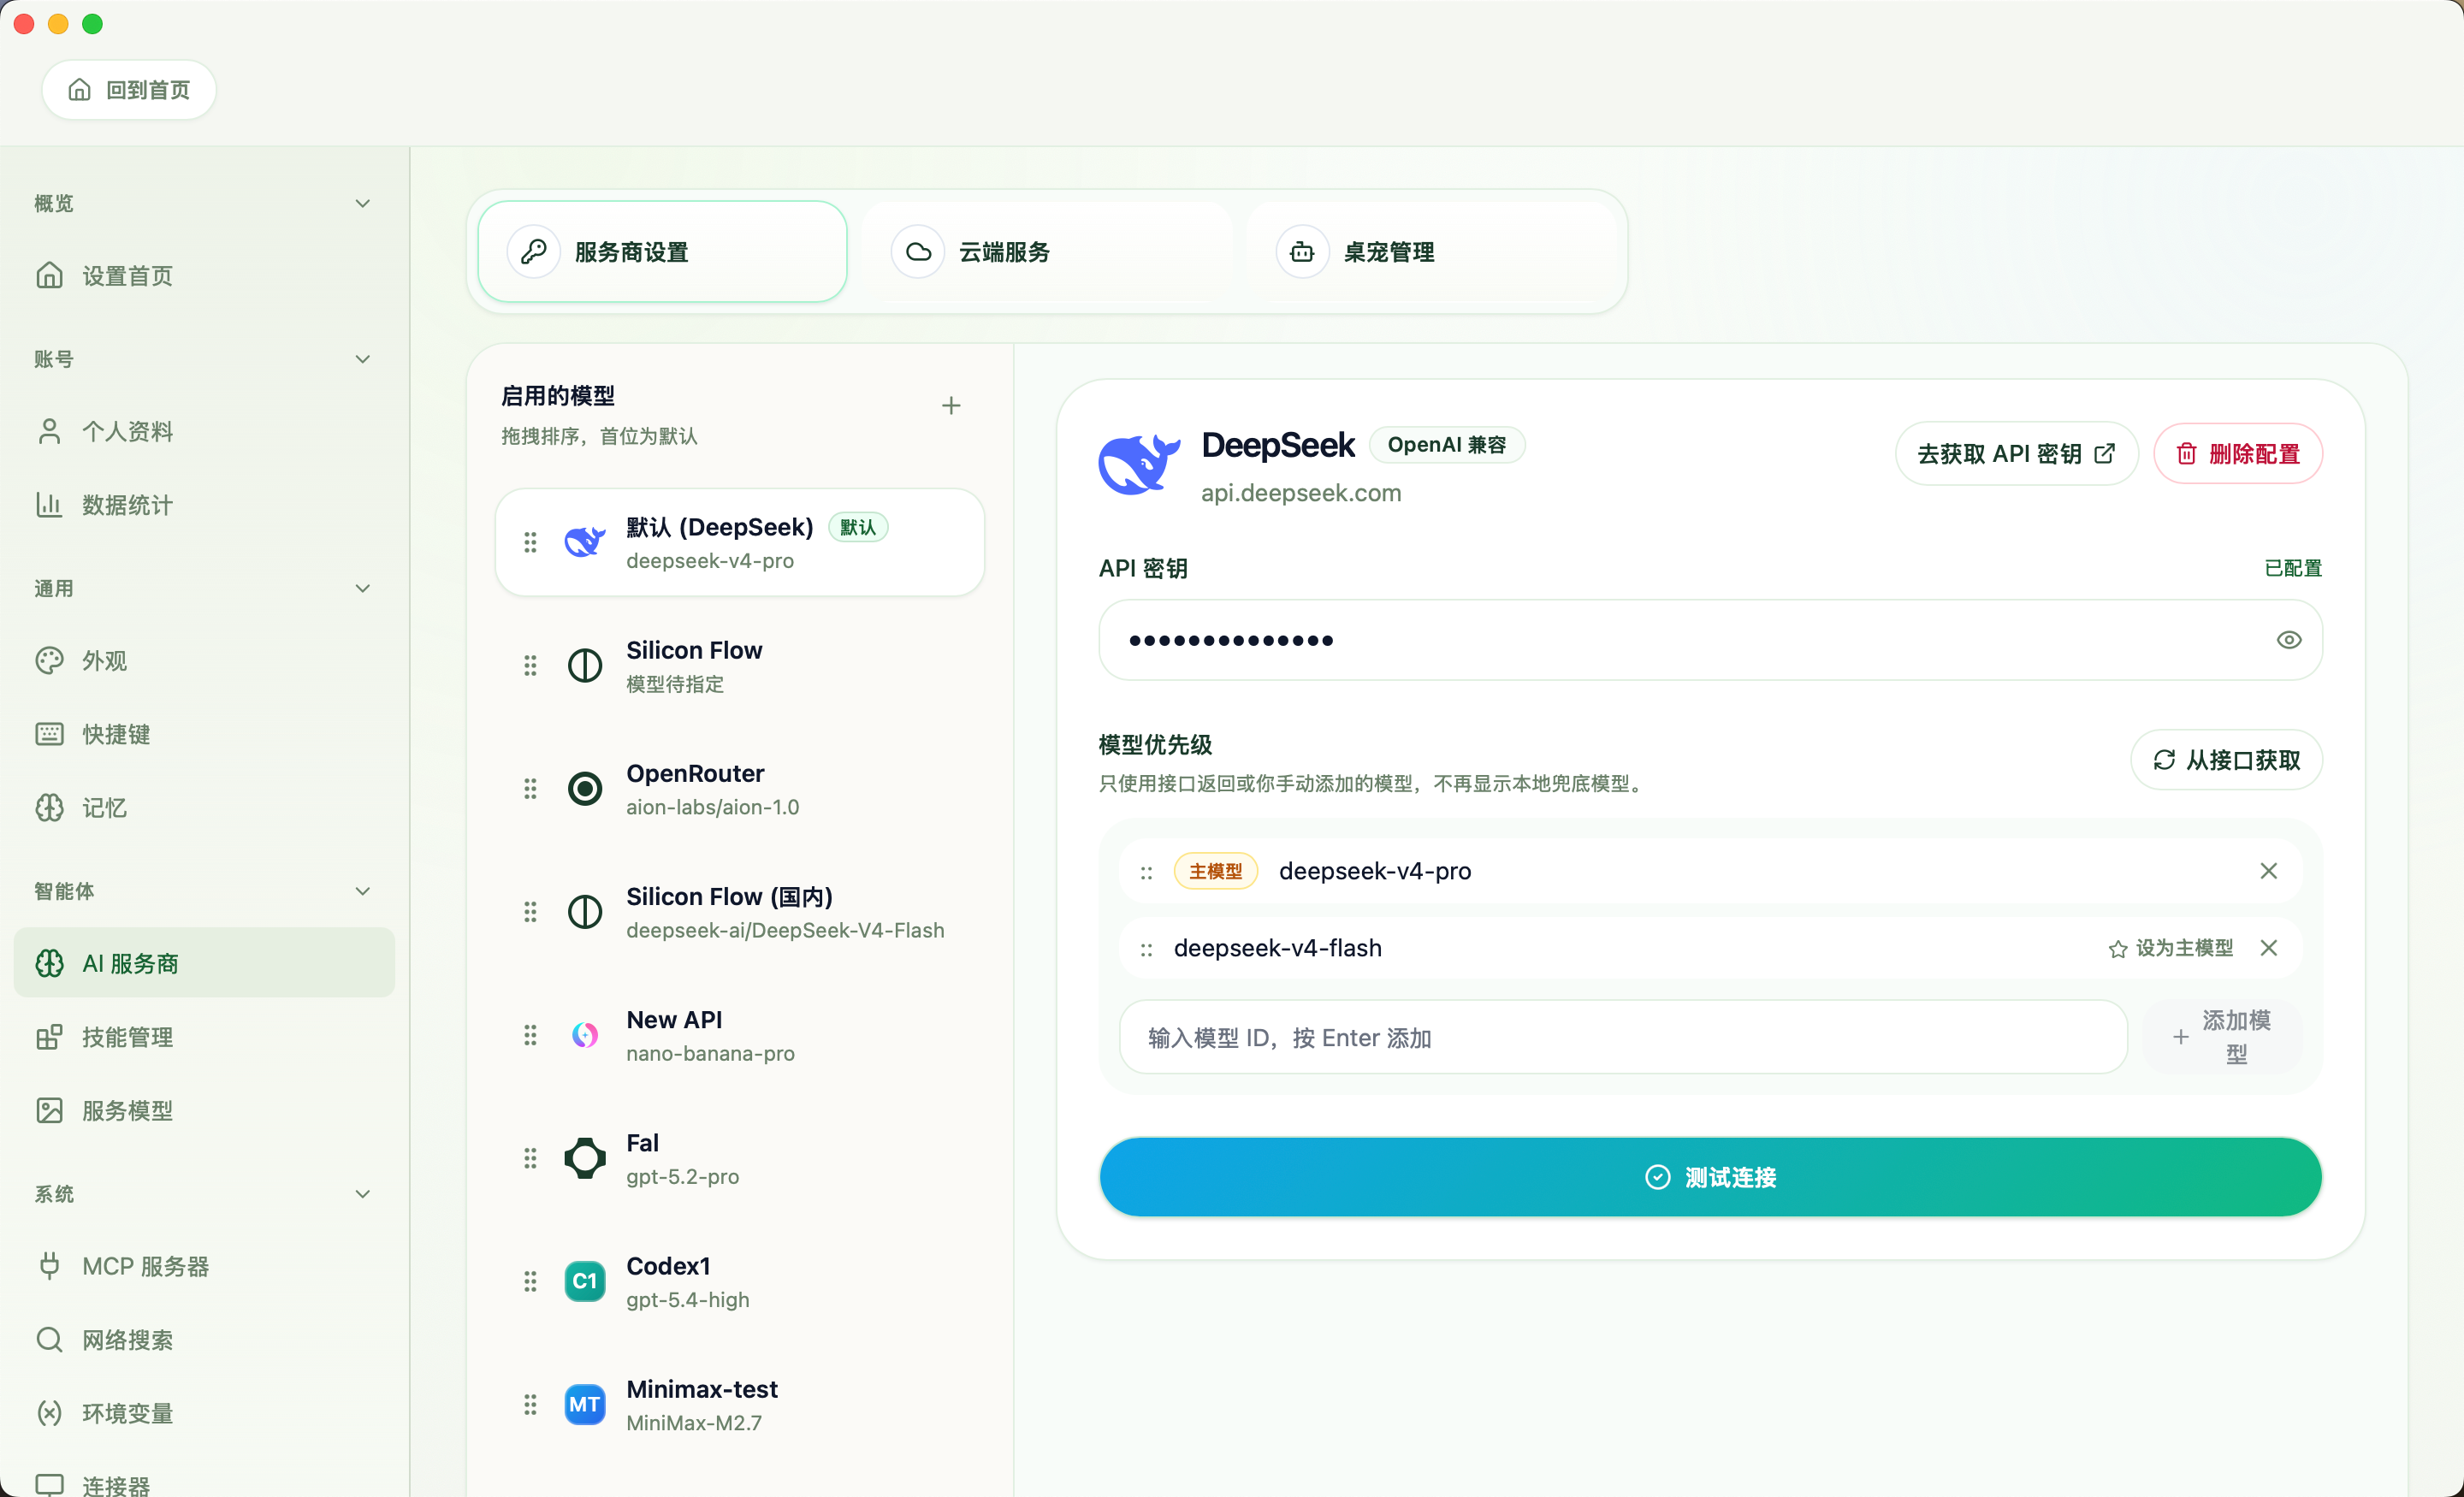Select the Minimax-test provider entry
This screenshot has height=1497, width=2464.
740,1404
